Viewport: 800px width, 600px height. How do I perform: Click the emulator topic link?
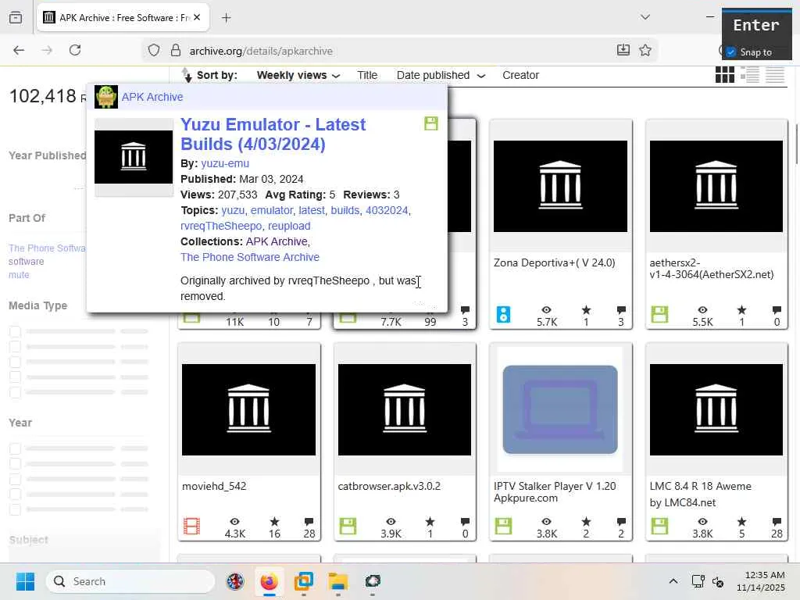click(x=271, y=211)
